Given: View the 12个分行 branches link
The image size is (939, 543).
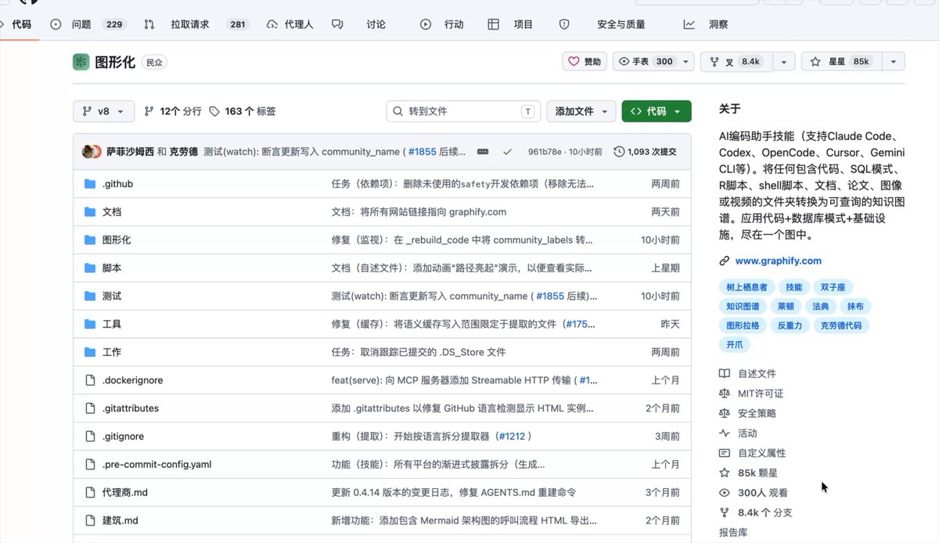Looking at the screenshot, I should pyautogui.click(x=173, y=111).
